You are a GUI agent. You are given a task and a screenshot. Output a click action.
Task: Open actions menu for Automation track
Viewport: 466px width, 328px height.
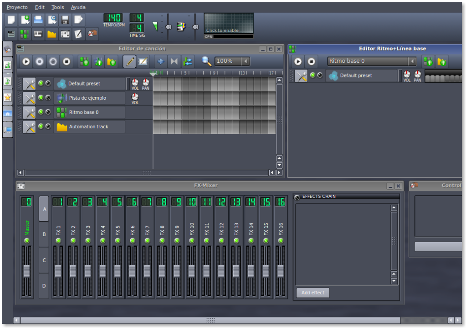point(29,127)
